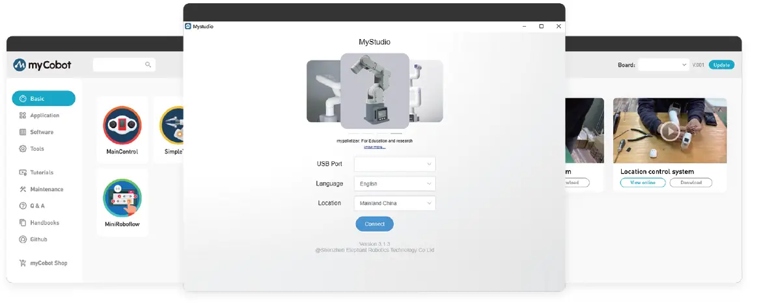Click the Mystudio title bar app icon
This screenshot has height=307, width=763.
point(188,26)
